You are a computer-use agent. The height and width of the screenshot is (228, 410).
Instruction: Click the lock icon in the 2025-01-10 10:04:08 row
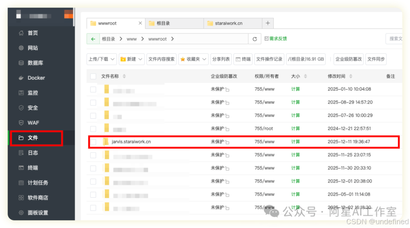tap(227, 90)
